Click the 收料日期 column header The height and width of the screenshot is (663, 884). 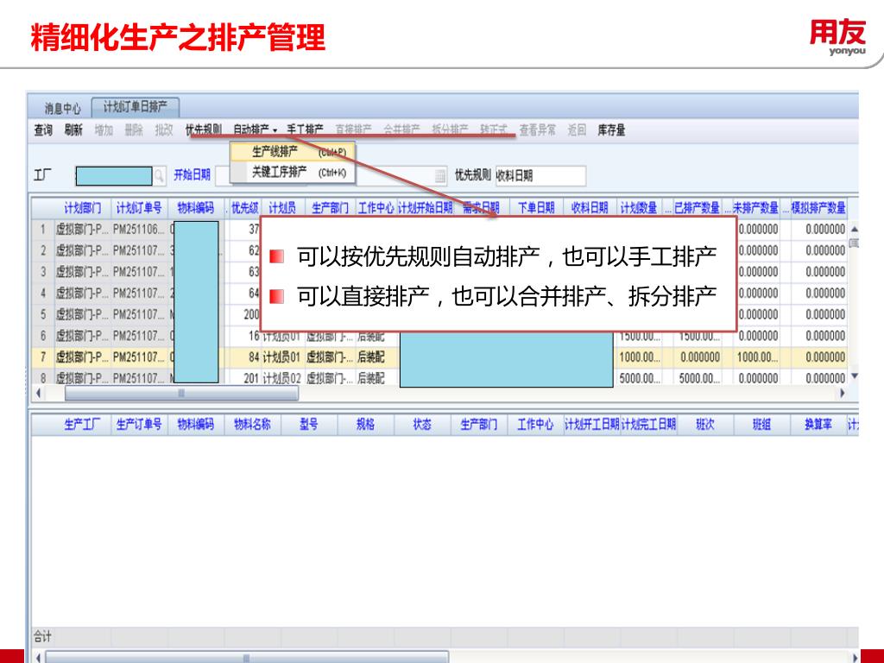tap(590, 208)
